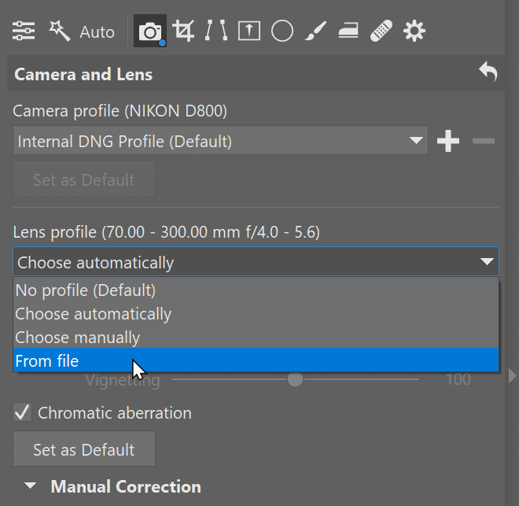
Task: Select the horizon alignment tool icon
Action: pos(249,31)
